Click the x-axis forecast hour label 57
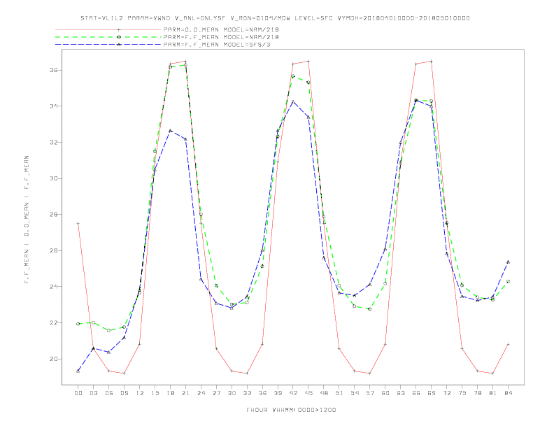This screenshot has width=554, height=428. click(x=370, y=393)
